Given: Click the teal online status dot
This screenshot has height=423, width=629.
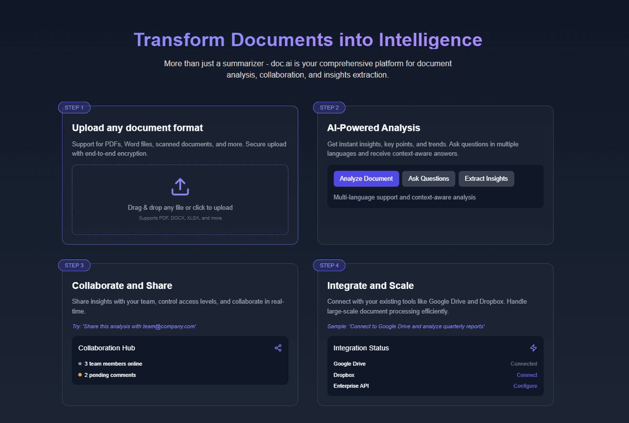Looking at the screenshot, I should [80, 364].
